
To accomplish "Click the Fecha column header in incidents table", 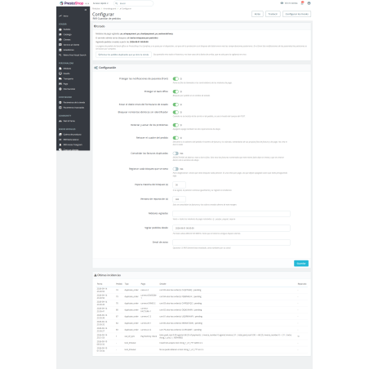I will coord(100,284).
